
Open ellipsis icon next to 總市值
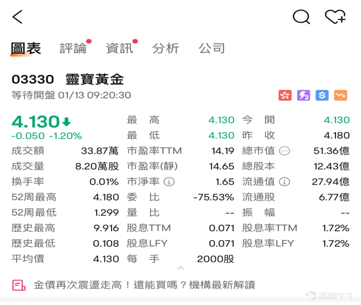pyautogui.click(x=284, y=151)
